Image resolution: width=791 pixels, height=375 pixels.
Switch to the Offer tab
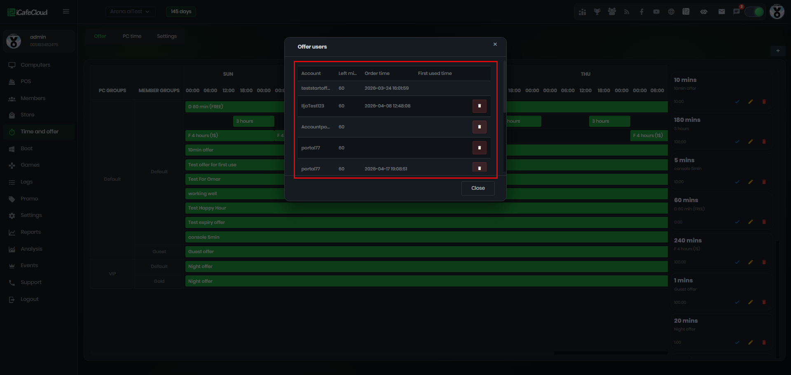tap(100, 36)
